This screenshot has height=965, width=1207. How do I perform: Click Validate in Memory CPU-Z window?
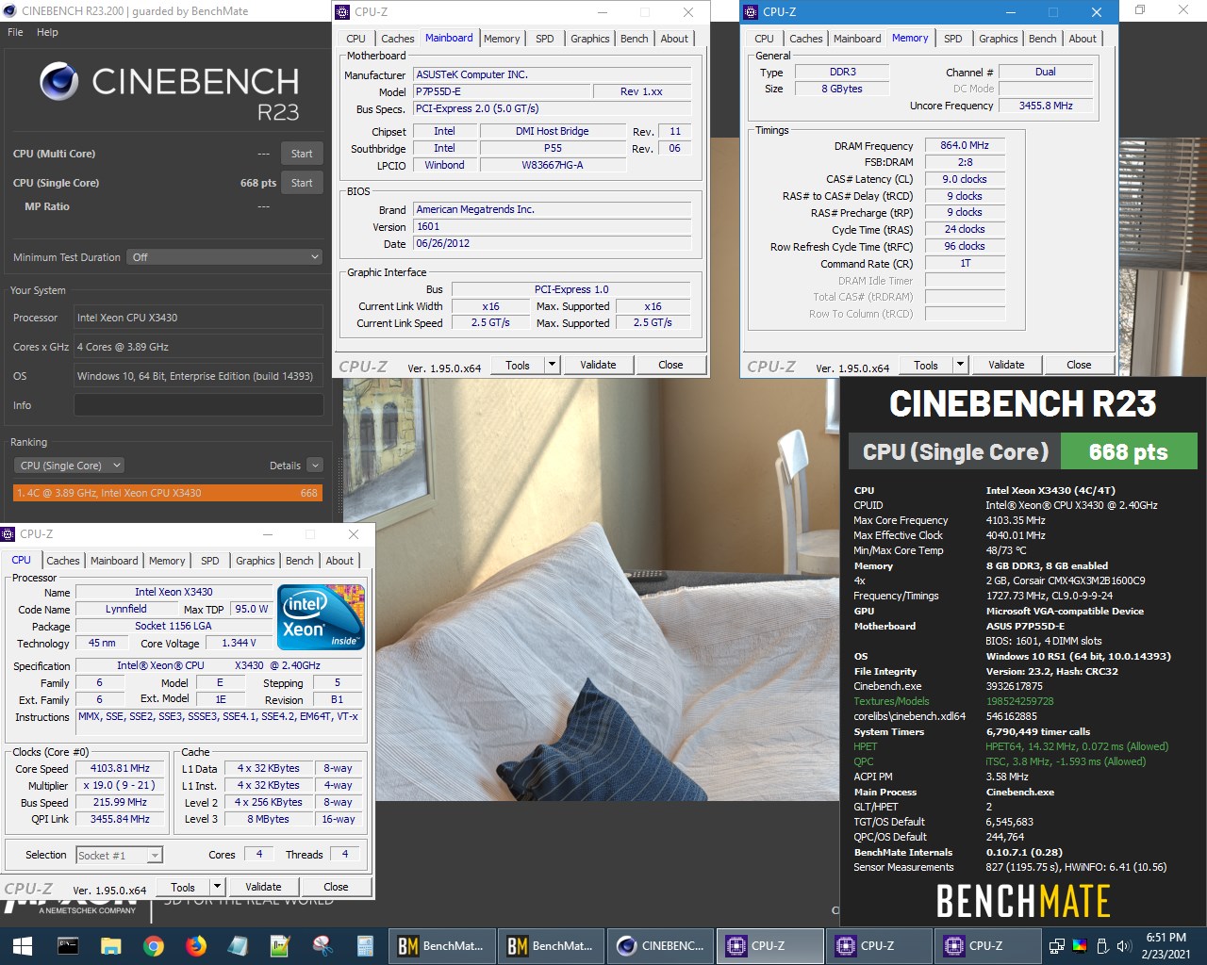tap(1006, 365)
